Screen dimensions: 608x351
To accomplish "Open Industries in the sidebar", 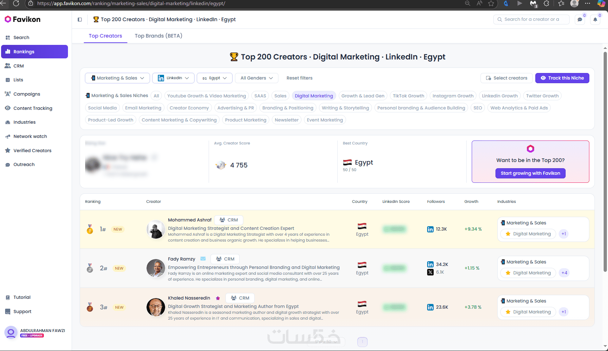I will pyautogui.click(x=34, y=122).
